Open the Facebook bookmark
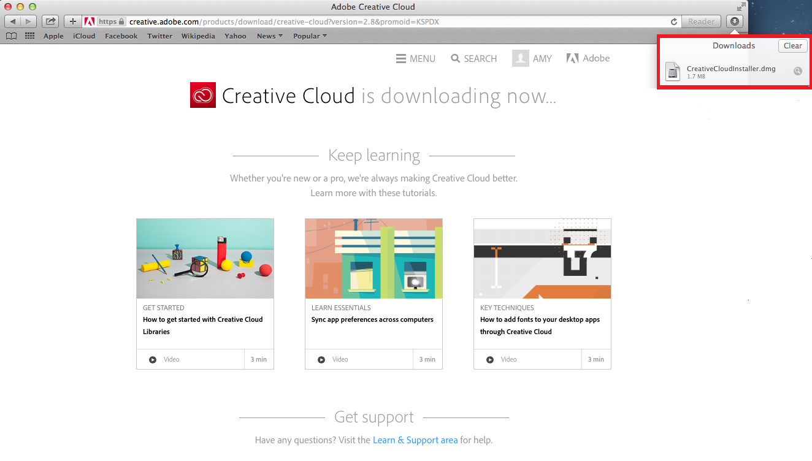Viewport: 812px width, 461px height. [x=121, y=36]
